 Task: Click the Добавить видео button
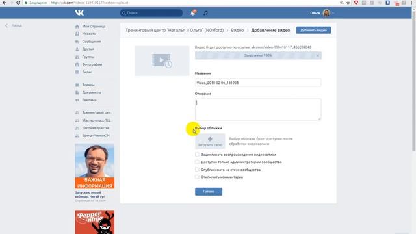point(313,30)
